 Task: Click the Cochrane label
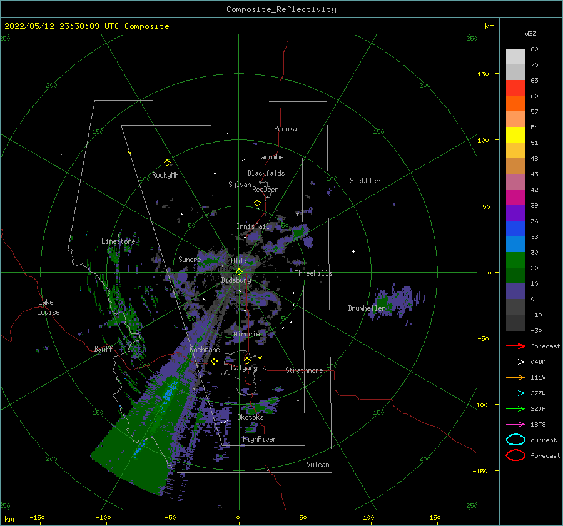205,350
